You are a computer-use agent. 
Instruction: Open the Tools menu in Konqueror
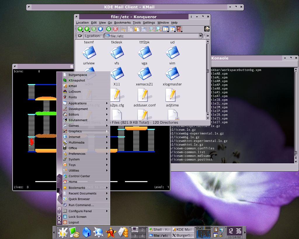tap(137, 22)
